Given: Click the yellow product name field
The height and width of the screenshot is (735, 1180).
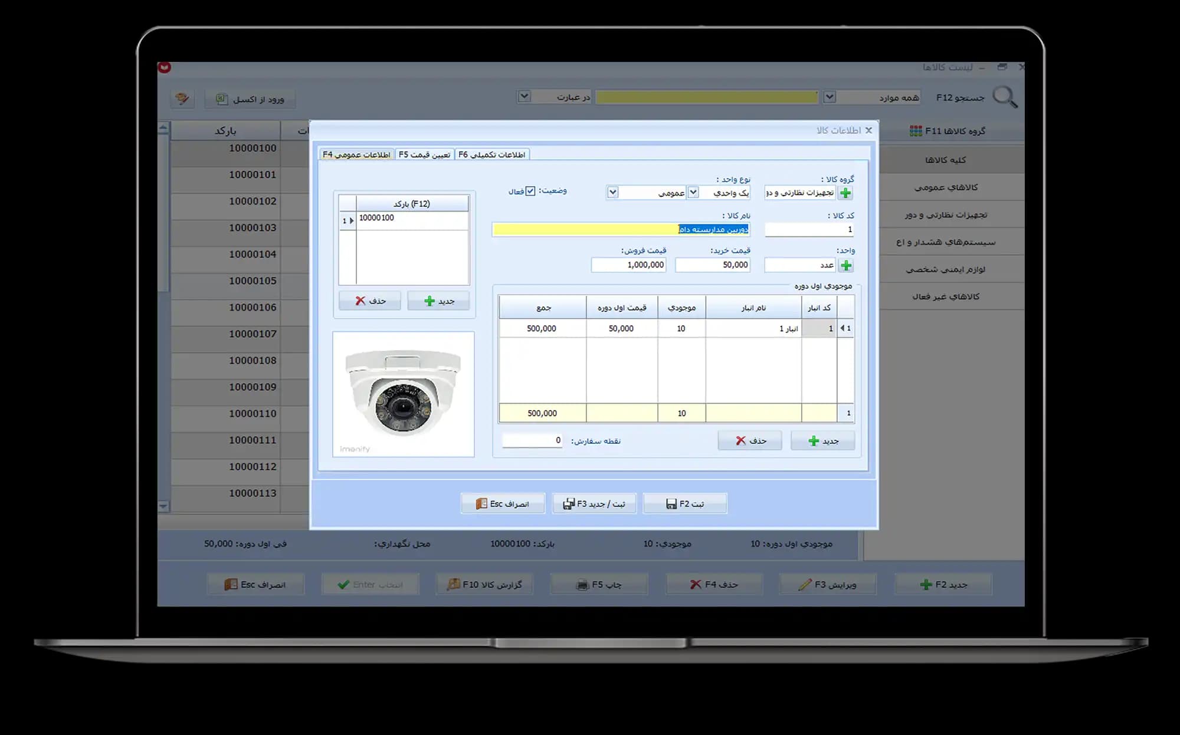Looking at the screenshot, I should pyautogui.click(x=621, y=229).
